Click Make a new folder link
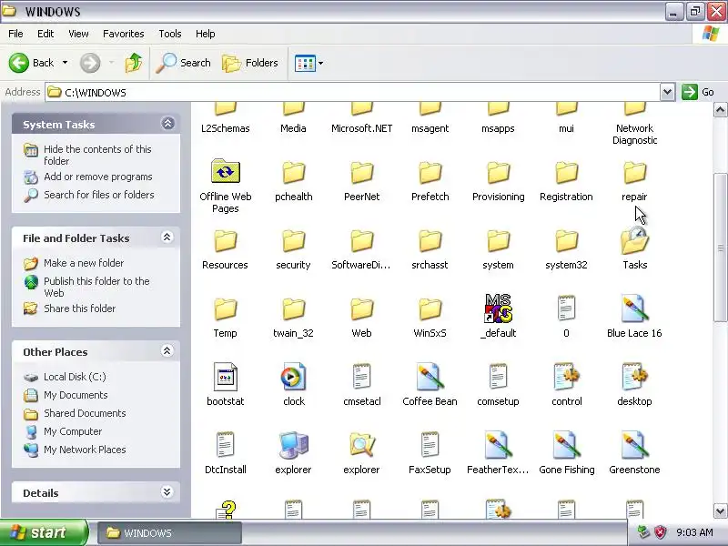The width and height of the screenshot is (728, 546). [84, 263]
